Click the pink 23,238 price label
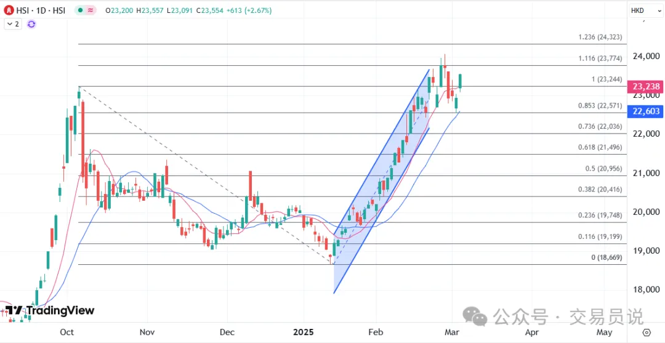 [646, 87]
